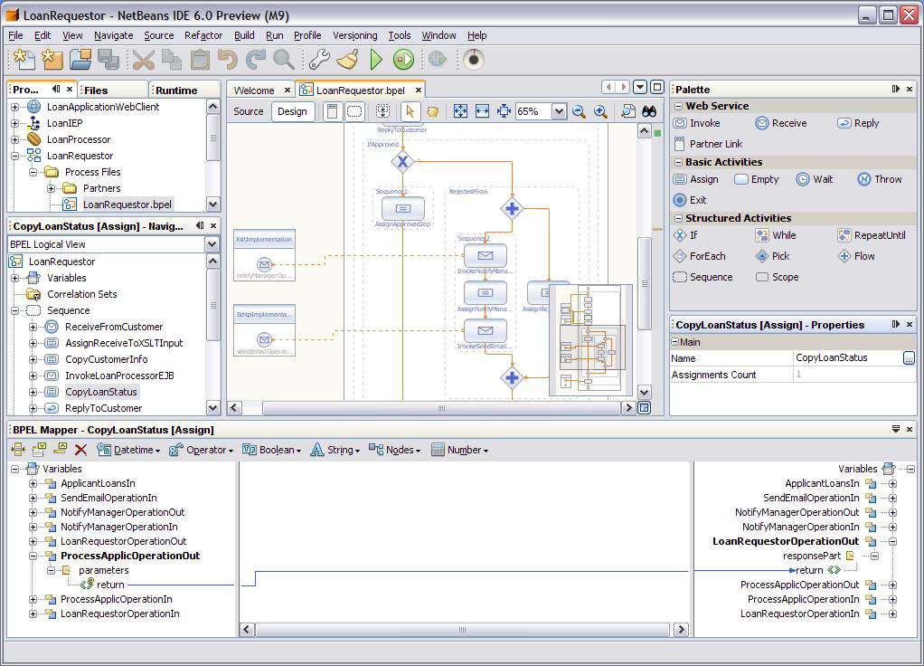Open the Datetime functions dropdown
The image size is (924, 666).
point(129,450)
